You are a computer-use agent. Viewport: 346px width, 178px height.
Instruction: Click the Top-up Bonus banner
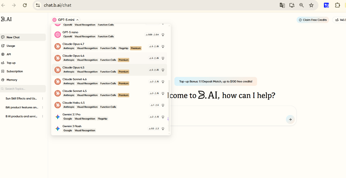215,81
